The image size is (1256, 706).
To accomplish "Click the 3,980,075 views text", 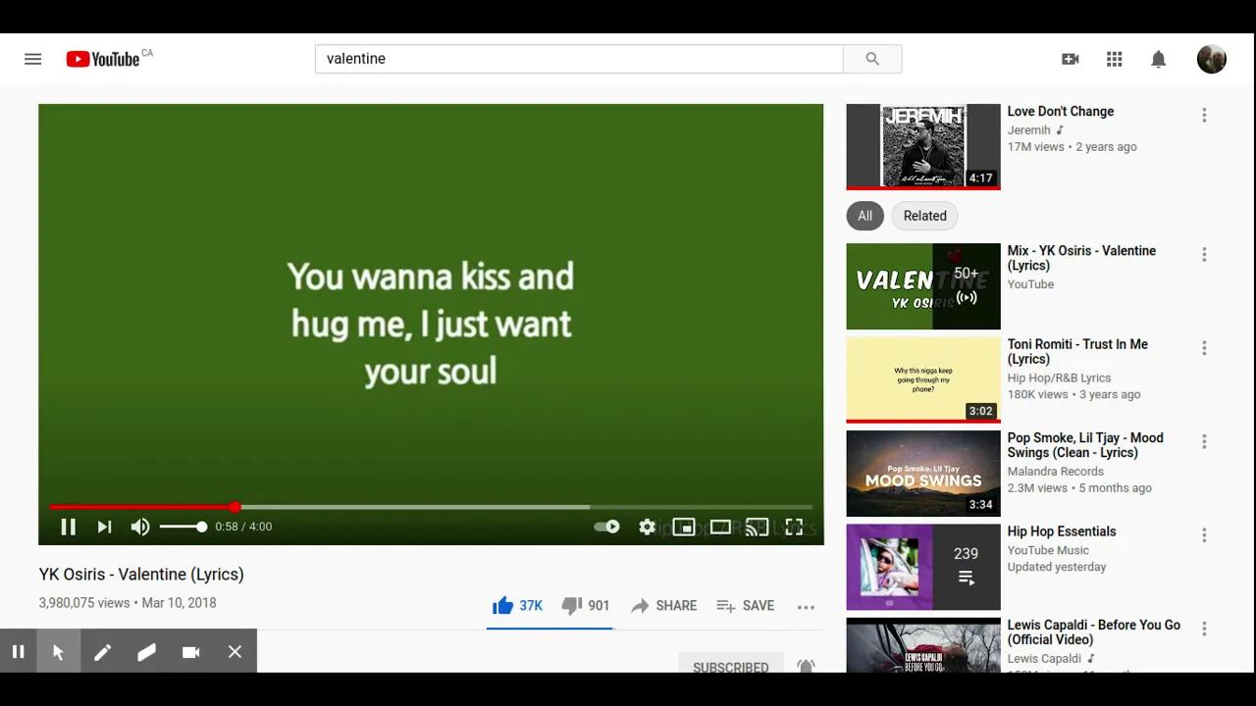I will pos(84,603).
